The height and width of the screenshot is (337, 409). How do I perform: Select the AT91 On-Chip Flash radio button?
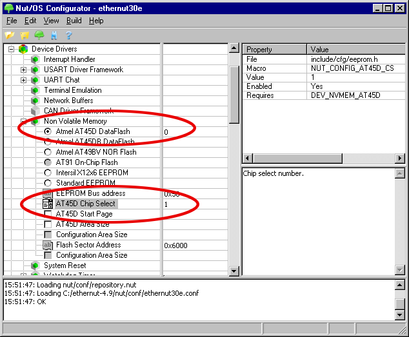48,162
